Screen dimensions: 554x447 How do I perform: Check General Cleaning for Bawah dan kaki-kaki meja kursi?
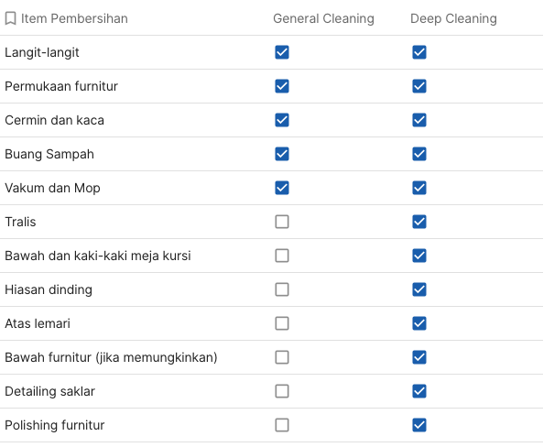click(282, 256)
